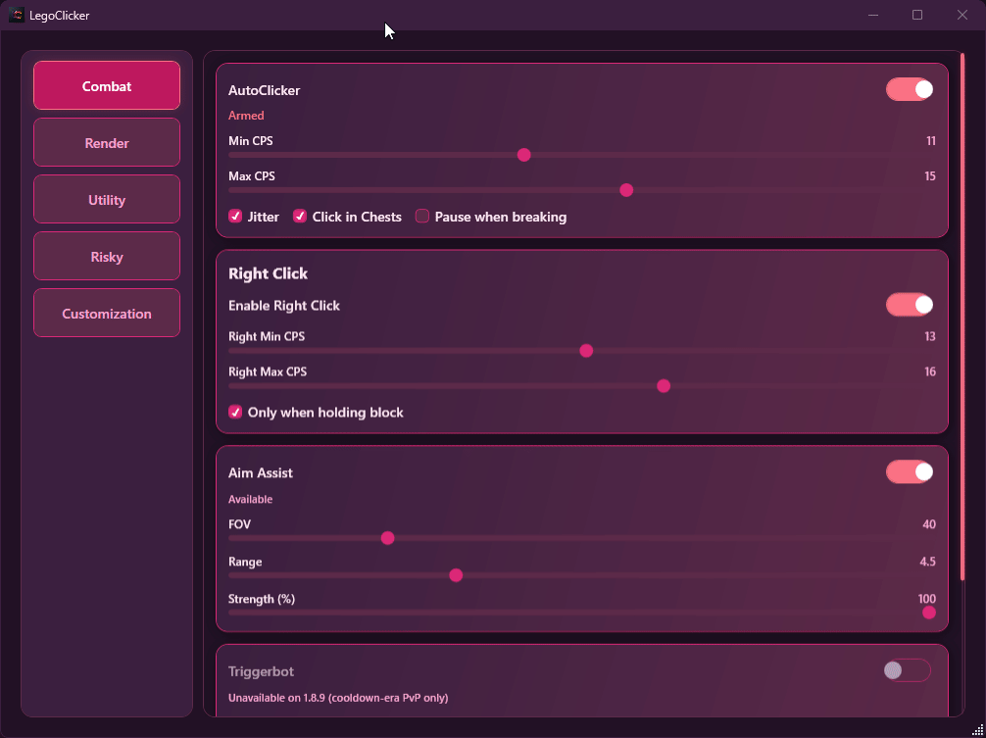The height and width of the screenshot is (738, 986).
Task: Switch to the Render tab
Action: (107, 143)
